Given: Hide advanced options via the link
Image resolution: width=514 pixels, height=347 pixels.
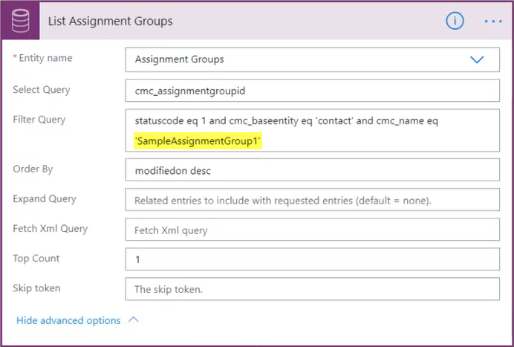Looking at the screenshot, I should 68,320.
